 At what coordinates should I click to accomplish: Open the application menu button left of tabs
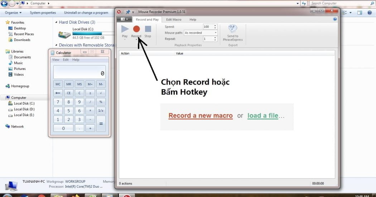coord(124,19)
